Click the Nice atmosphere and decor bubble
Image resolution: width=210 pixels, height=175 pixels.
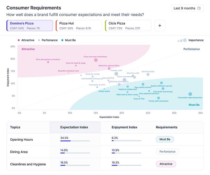48,62
